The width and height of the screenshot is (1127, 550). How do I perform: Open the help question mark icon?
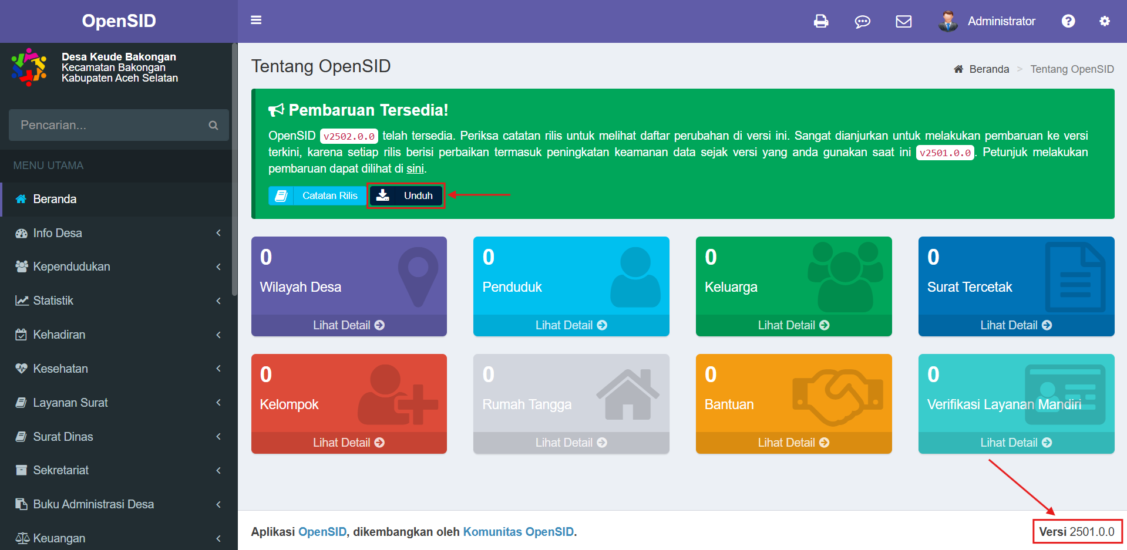[1068, 21]
